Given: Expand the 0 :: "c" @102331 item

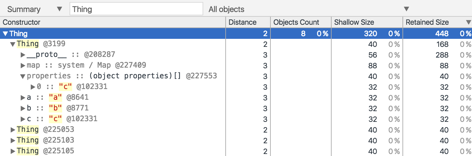Looking at the screenshot, I should click(33, 87).
